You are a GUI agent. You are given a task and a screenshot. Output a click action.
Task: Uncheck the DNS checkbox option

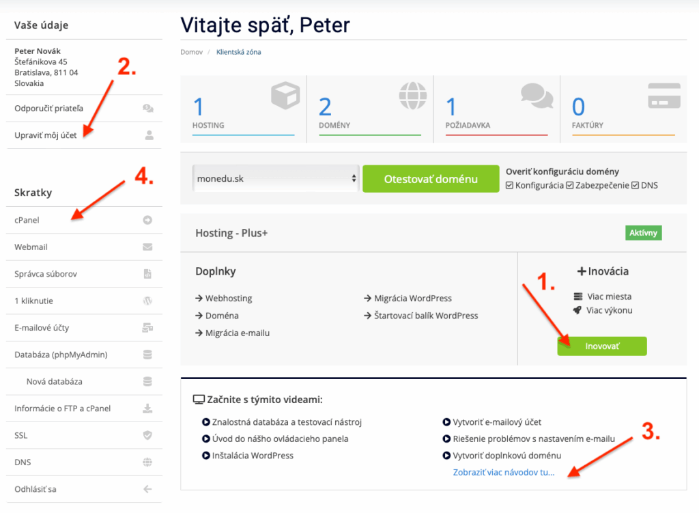[636, 185]
